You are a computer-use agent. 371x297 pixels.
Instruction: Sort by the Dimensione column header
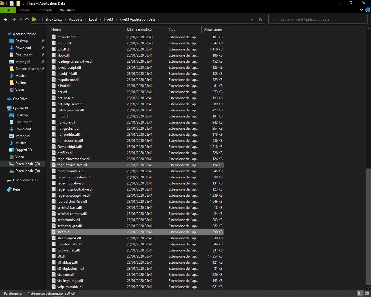tap(213, 30)
